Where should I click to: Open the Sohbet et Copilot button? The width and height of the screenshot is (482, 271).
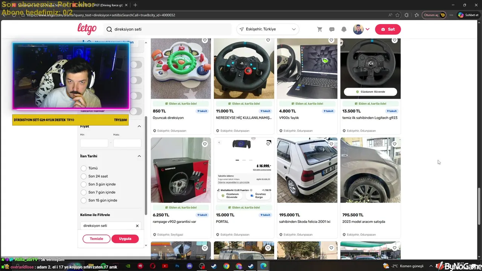468,15
